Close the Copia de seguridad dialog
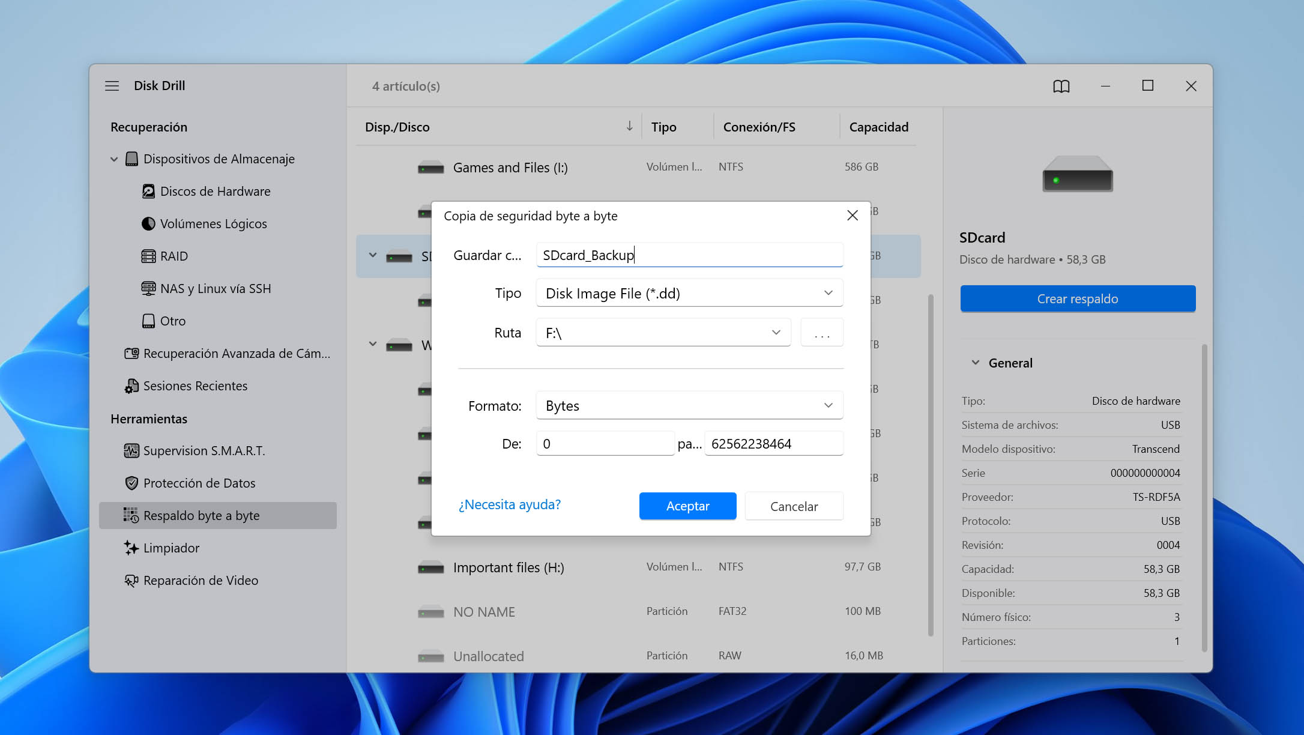The height and width of the screenshot is (735, 1304). point(853,216)
